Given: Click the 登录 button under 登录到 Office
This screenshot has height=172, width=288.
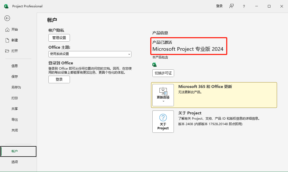Looking at the screenshot, I should (59, 80).
